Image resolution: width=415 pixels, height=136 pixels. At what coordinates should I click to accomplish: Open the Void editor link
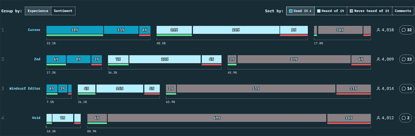coord(36,118)
